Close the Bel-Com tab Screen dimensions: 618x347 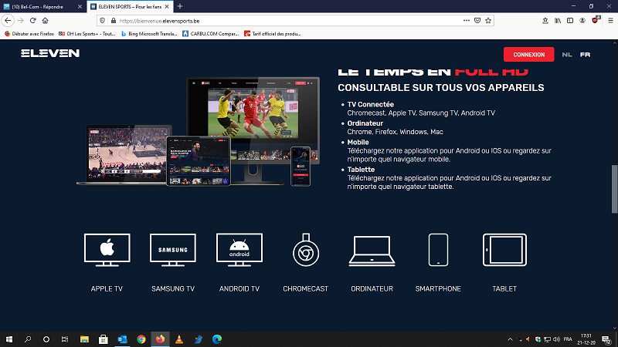(80, 7)
